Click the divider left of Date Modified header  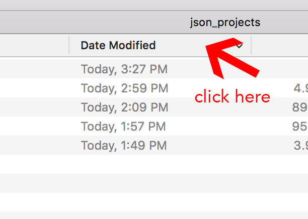tap(69, 45)
